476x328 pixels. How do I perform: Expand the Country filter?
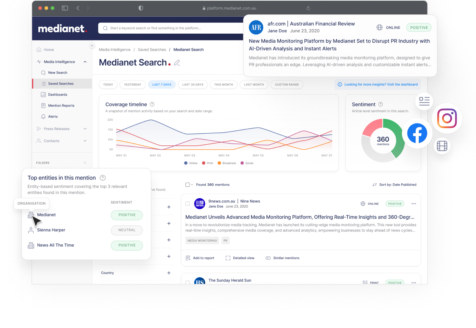click(x=169, y=273)
